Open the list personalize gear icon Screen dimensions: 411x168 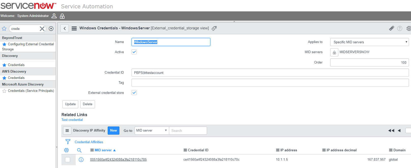click(x=67, y=150)
